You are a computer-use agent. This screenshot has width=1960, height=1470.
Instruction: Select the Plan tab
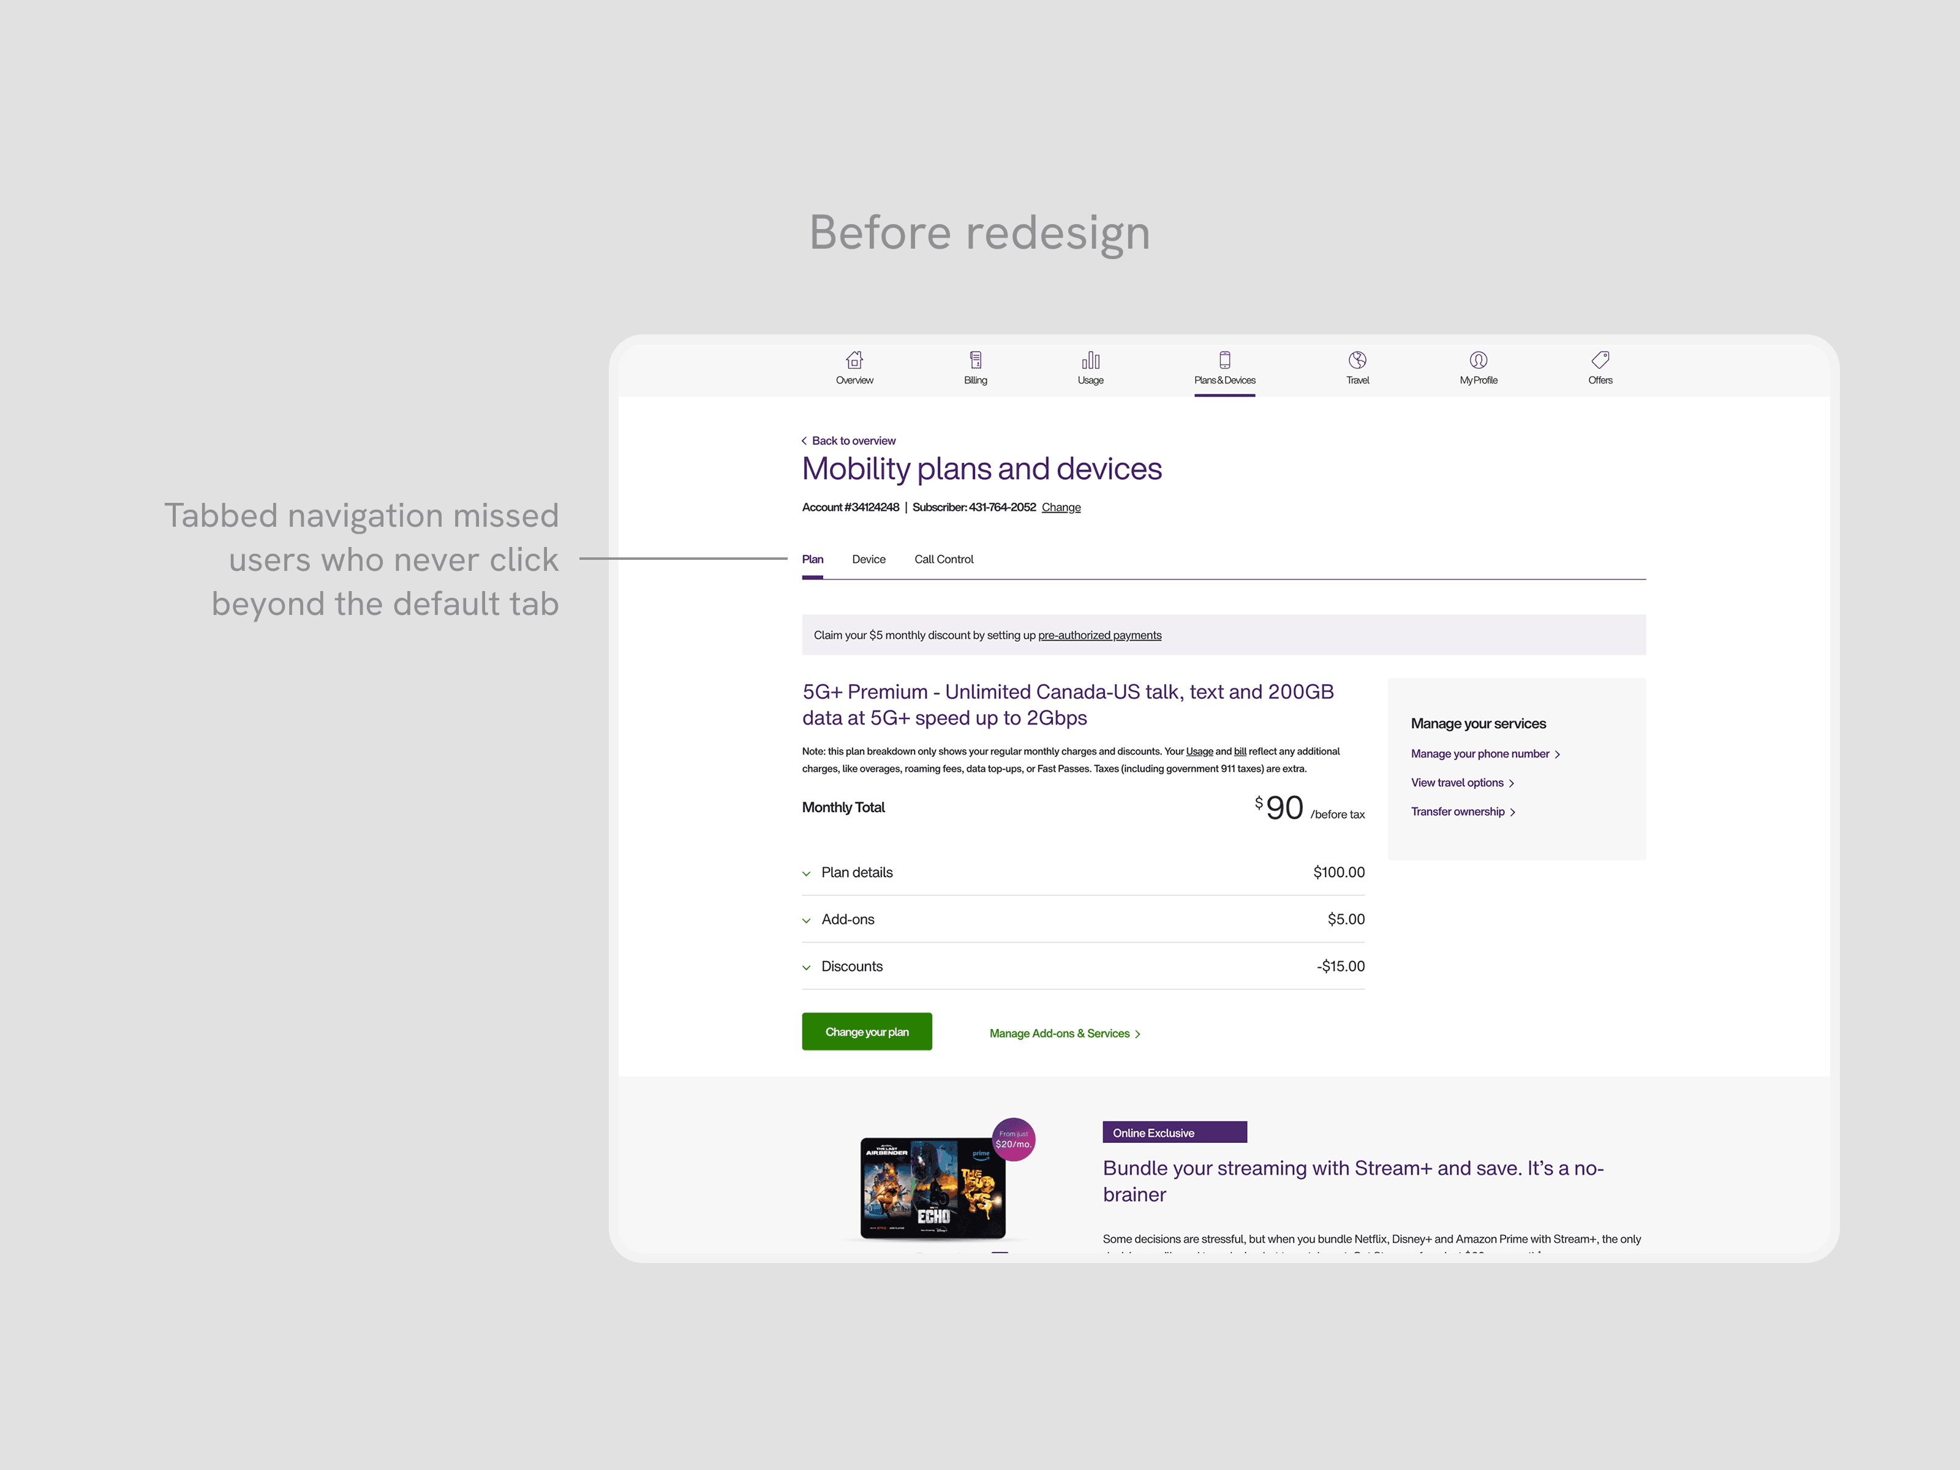pyautogui.click(x=812, y=559)
